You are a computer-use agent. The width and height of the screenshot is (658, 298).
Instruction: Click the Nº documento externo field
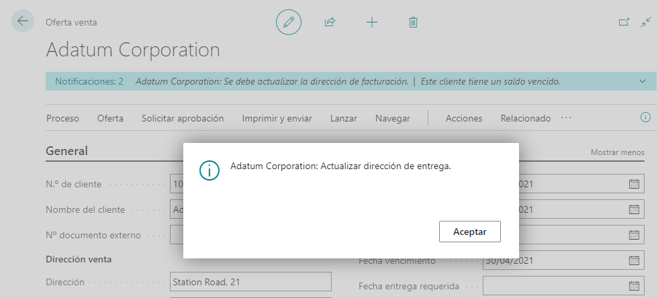(x=177, y=235)
